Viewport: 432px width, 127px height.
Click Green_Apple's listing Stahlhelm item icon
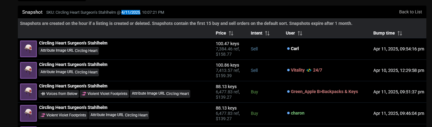[28, 92]
